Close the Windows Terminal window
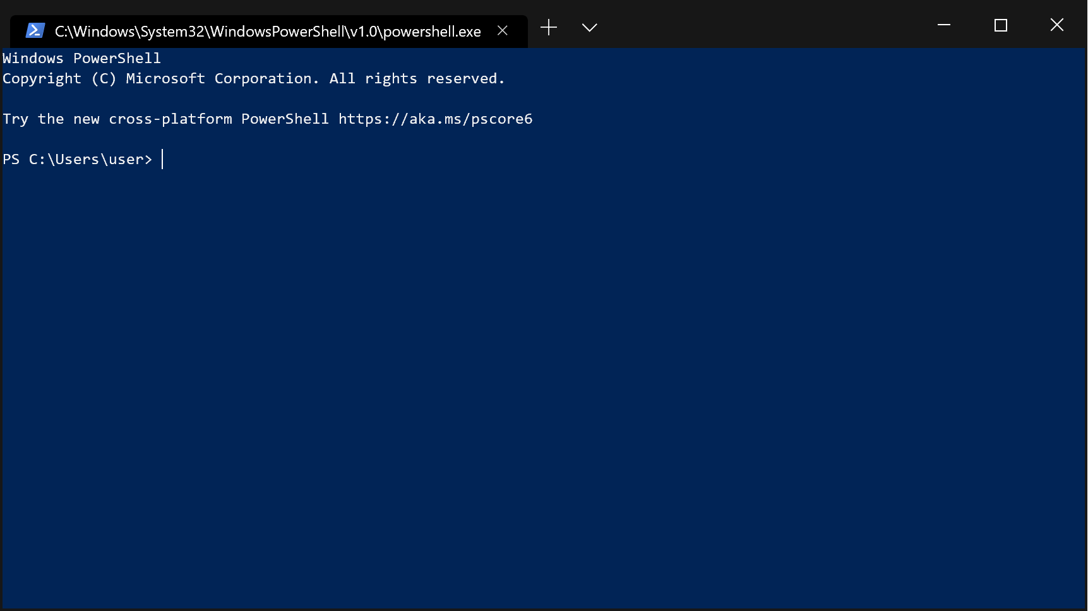Screen dimensions: 1088x611 [x=1057, y=25]
